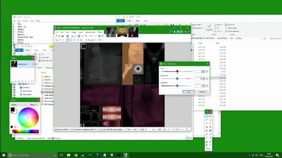Select the Pencil tool in Tools panel
Screen dimensions: 282x158
(207, 138)
